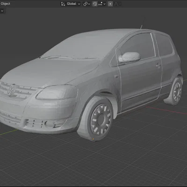Open the proportional editing falloff dropdown
Viewport: 187px width, 187px height.
pyautogui.click(x=117, y=4)
